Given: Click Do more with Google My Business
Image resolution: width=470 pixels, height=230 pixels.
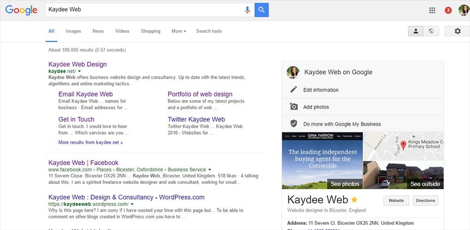Looking at the screenshot, I should coord(342,124).
